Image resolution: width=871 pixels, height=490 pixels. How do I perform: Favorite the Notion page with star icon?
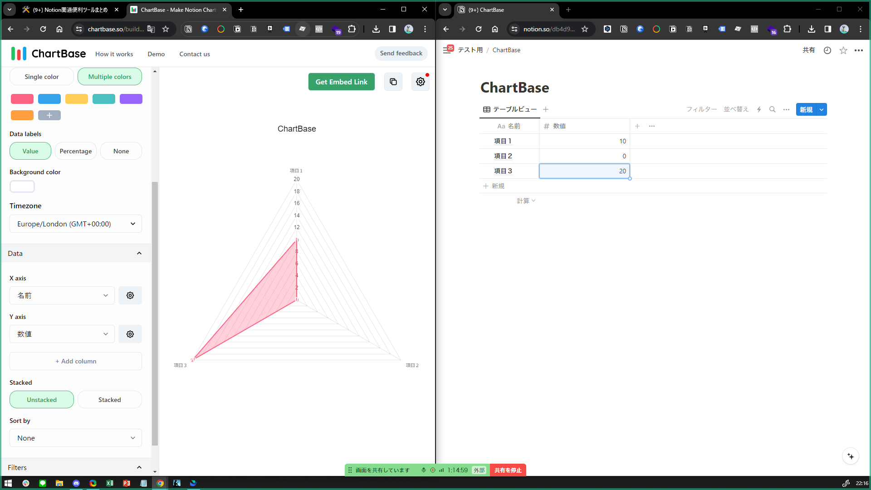[843, 50]
